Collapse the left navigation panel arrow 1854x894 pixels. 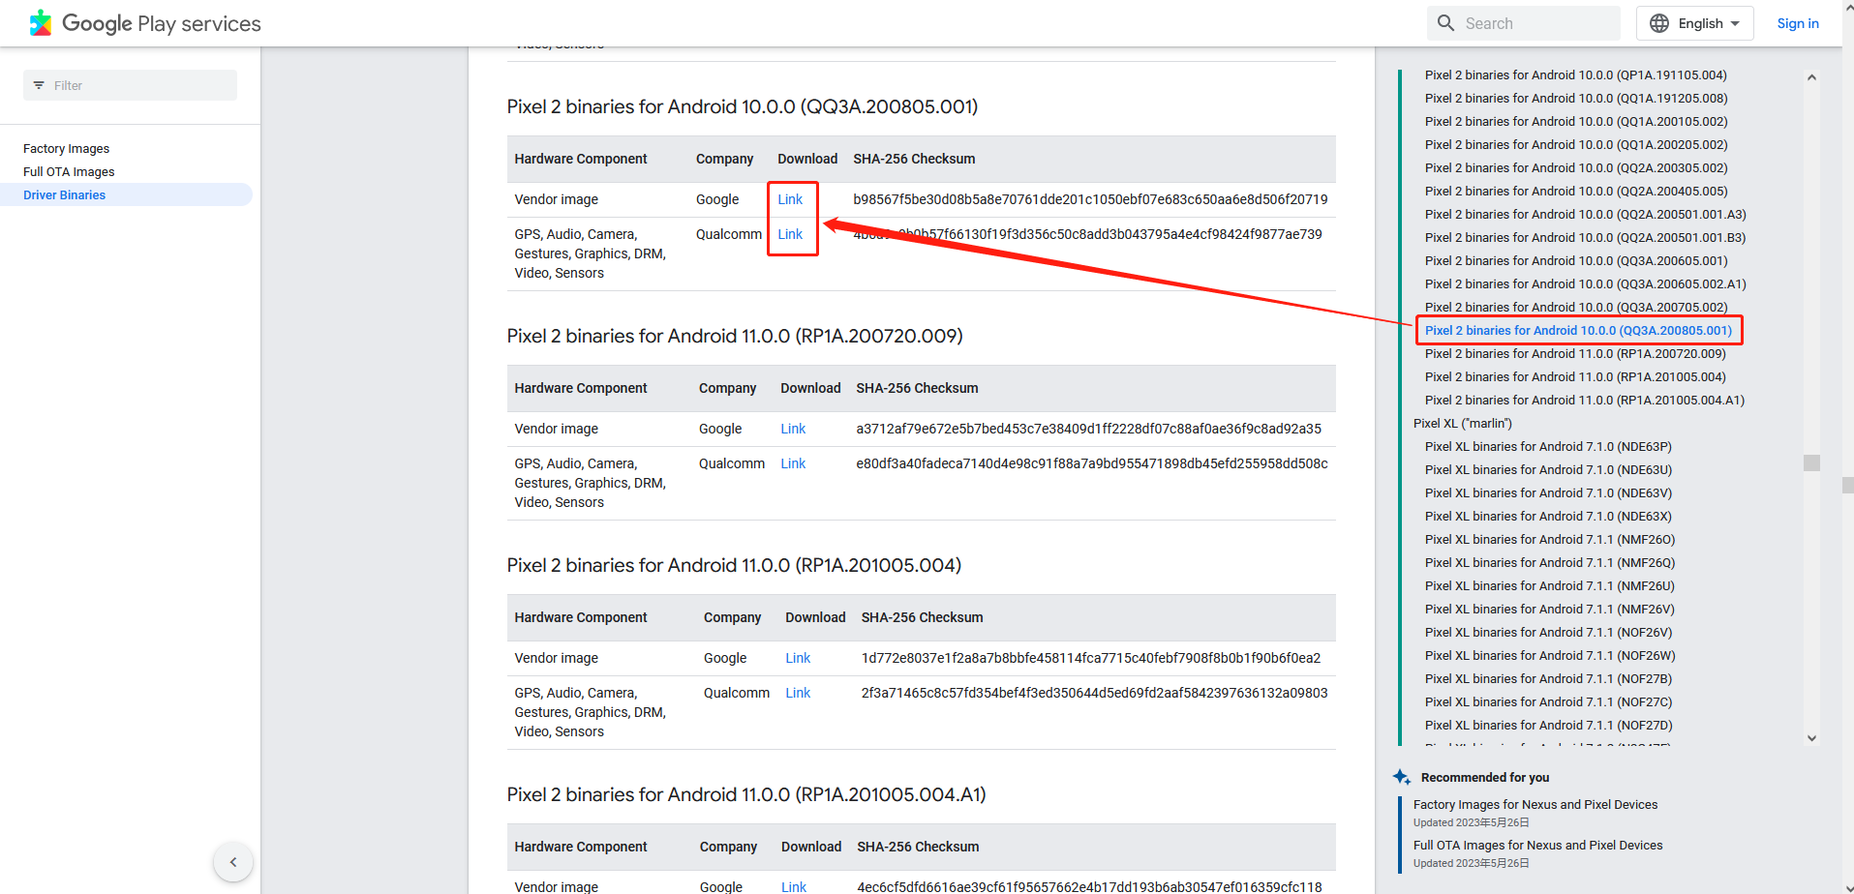point(233,862)
